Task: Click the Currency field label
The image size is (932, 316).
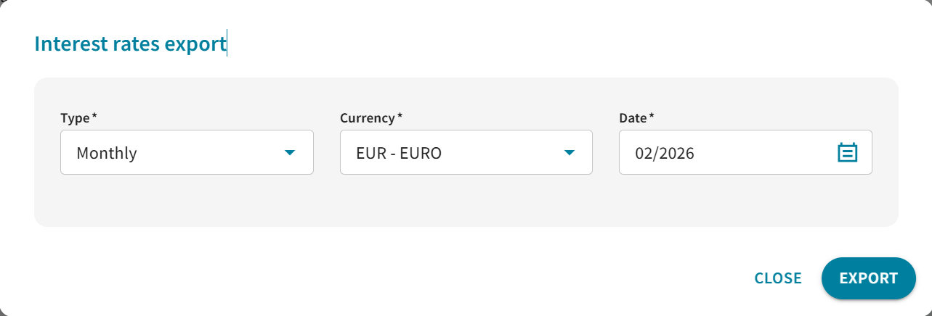Action: (367, 117)
